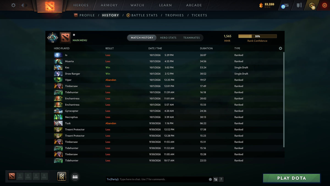Click the Io hero portrait

[x=58, y=55]
